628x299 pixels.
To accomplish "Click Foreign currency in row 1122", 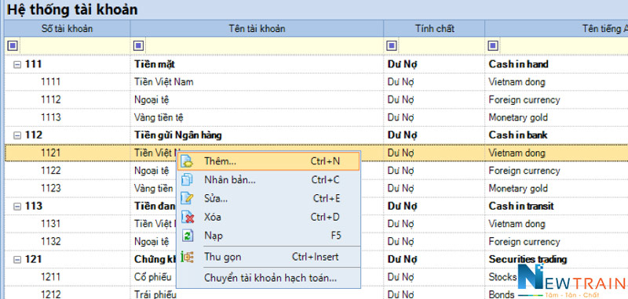I will pos(524,171).
